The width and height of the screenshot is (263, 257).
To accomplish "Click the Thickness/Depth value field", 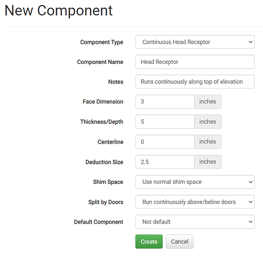I will coord(165,122).
